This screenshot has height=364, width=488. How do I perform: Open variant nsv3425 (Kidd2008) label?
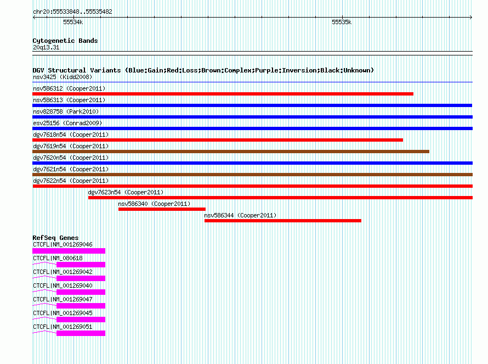63,77
